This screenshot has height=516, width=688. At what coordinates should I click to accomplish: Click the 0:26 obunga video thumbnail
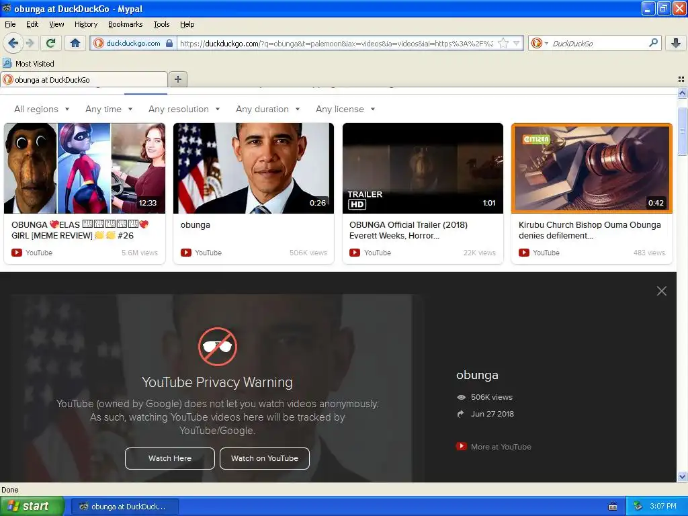click(x=253, y=169)
